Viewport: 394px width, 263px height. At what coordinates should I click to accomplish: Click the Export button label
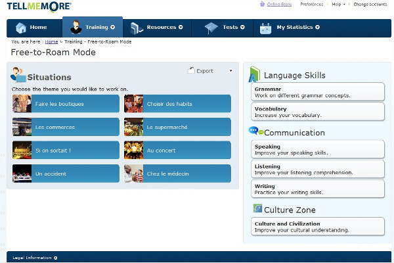pos(205,71)
